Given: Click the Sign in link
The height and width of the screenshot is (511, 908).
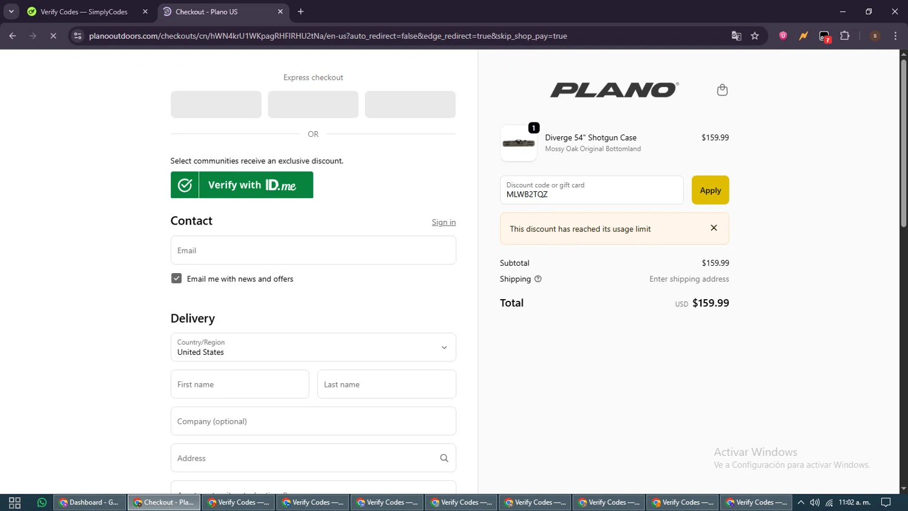Looking at the screenshot, I should 444,222.
